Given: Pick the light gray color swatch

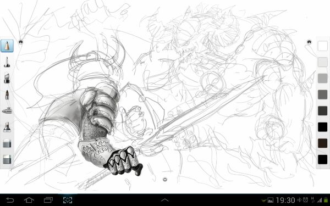Looking at the screenshot, I should coord(323,62).
